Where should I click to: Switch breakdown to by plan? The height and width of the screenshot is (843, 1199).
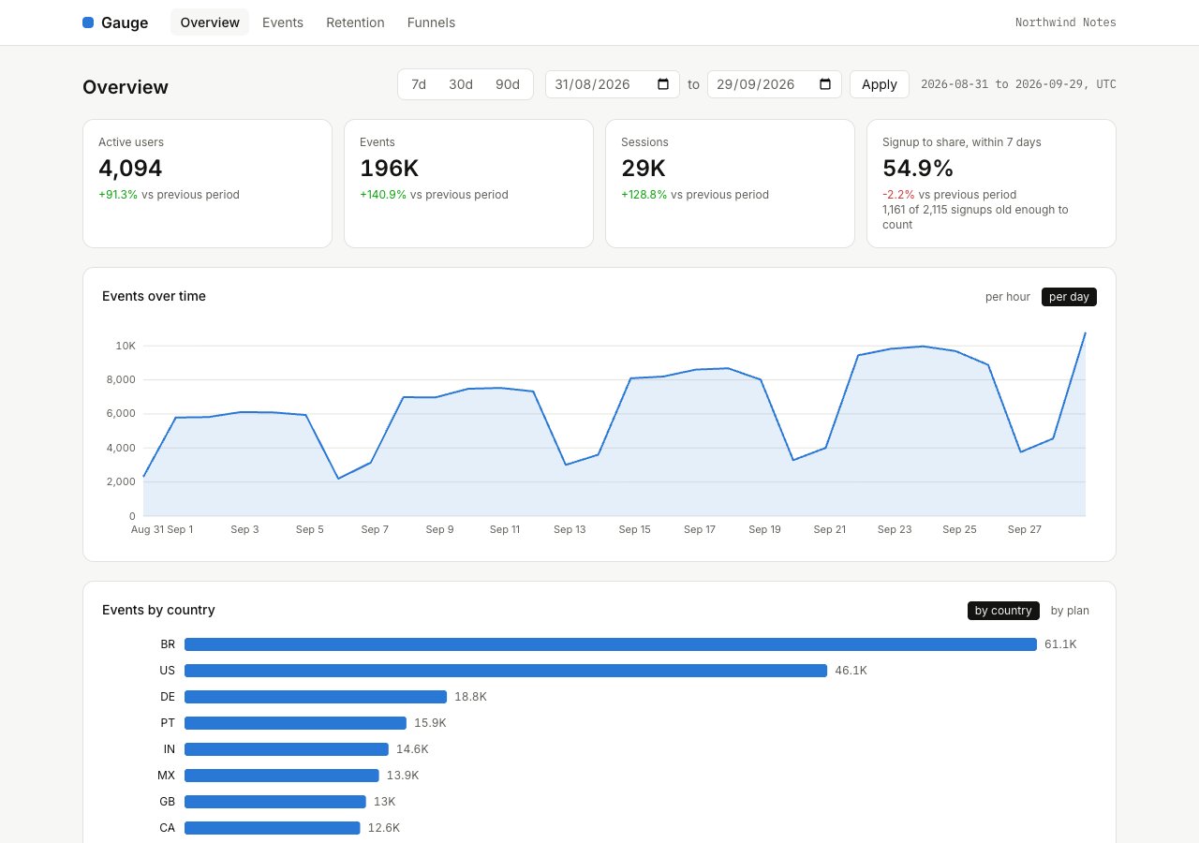[1070, 611]
